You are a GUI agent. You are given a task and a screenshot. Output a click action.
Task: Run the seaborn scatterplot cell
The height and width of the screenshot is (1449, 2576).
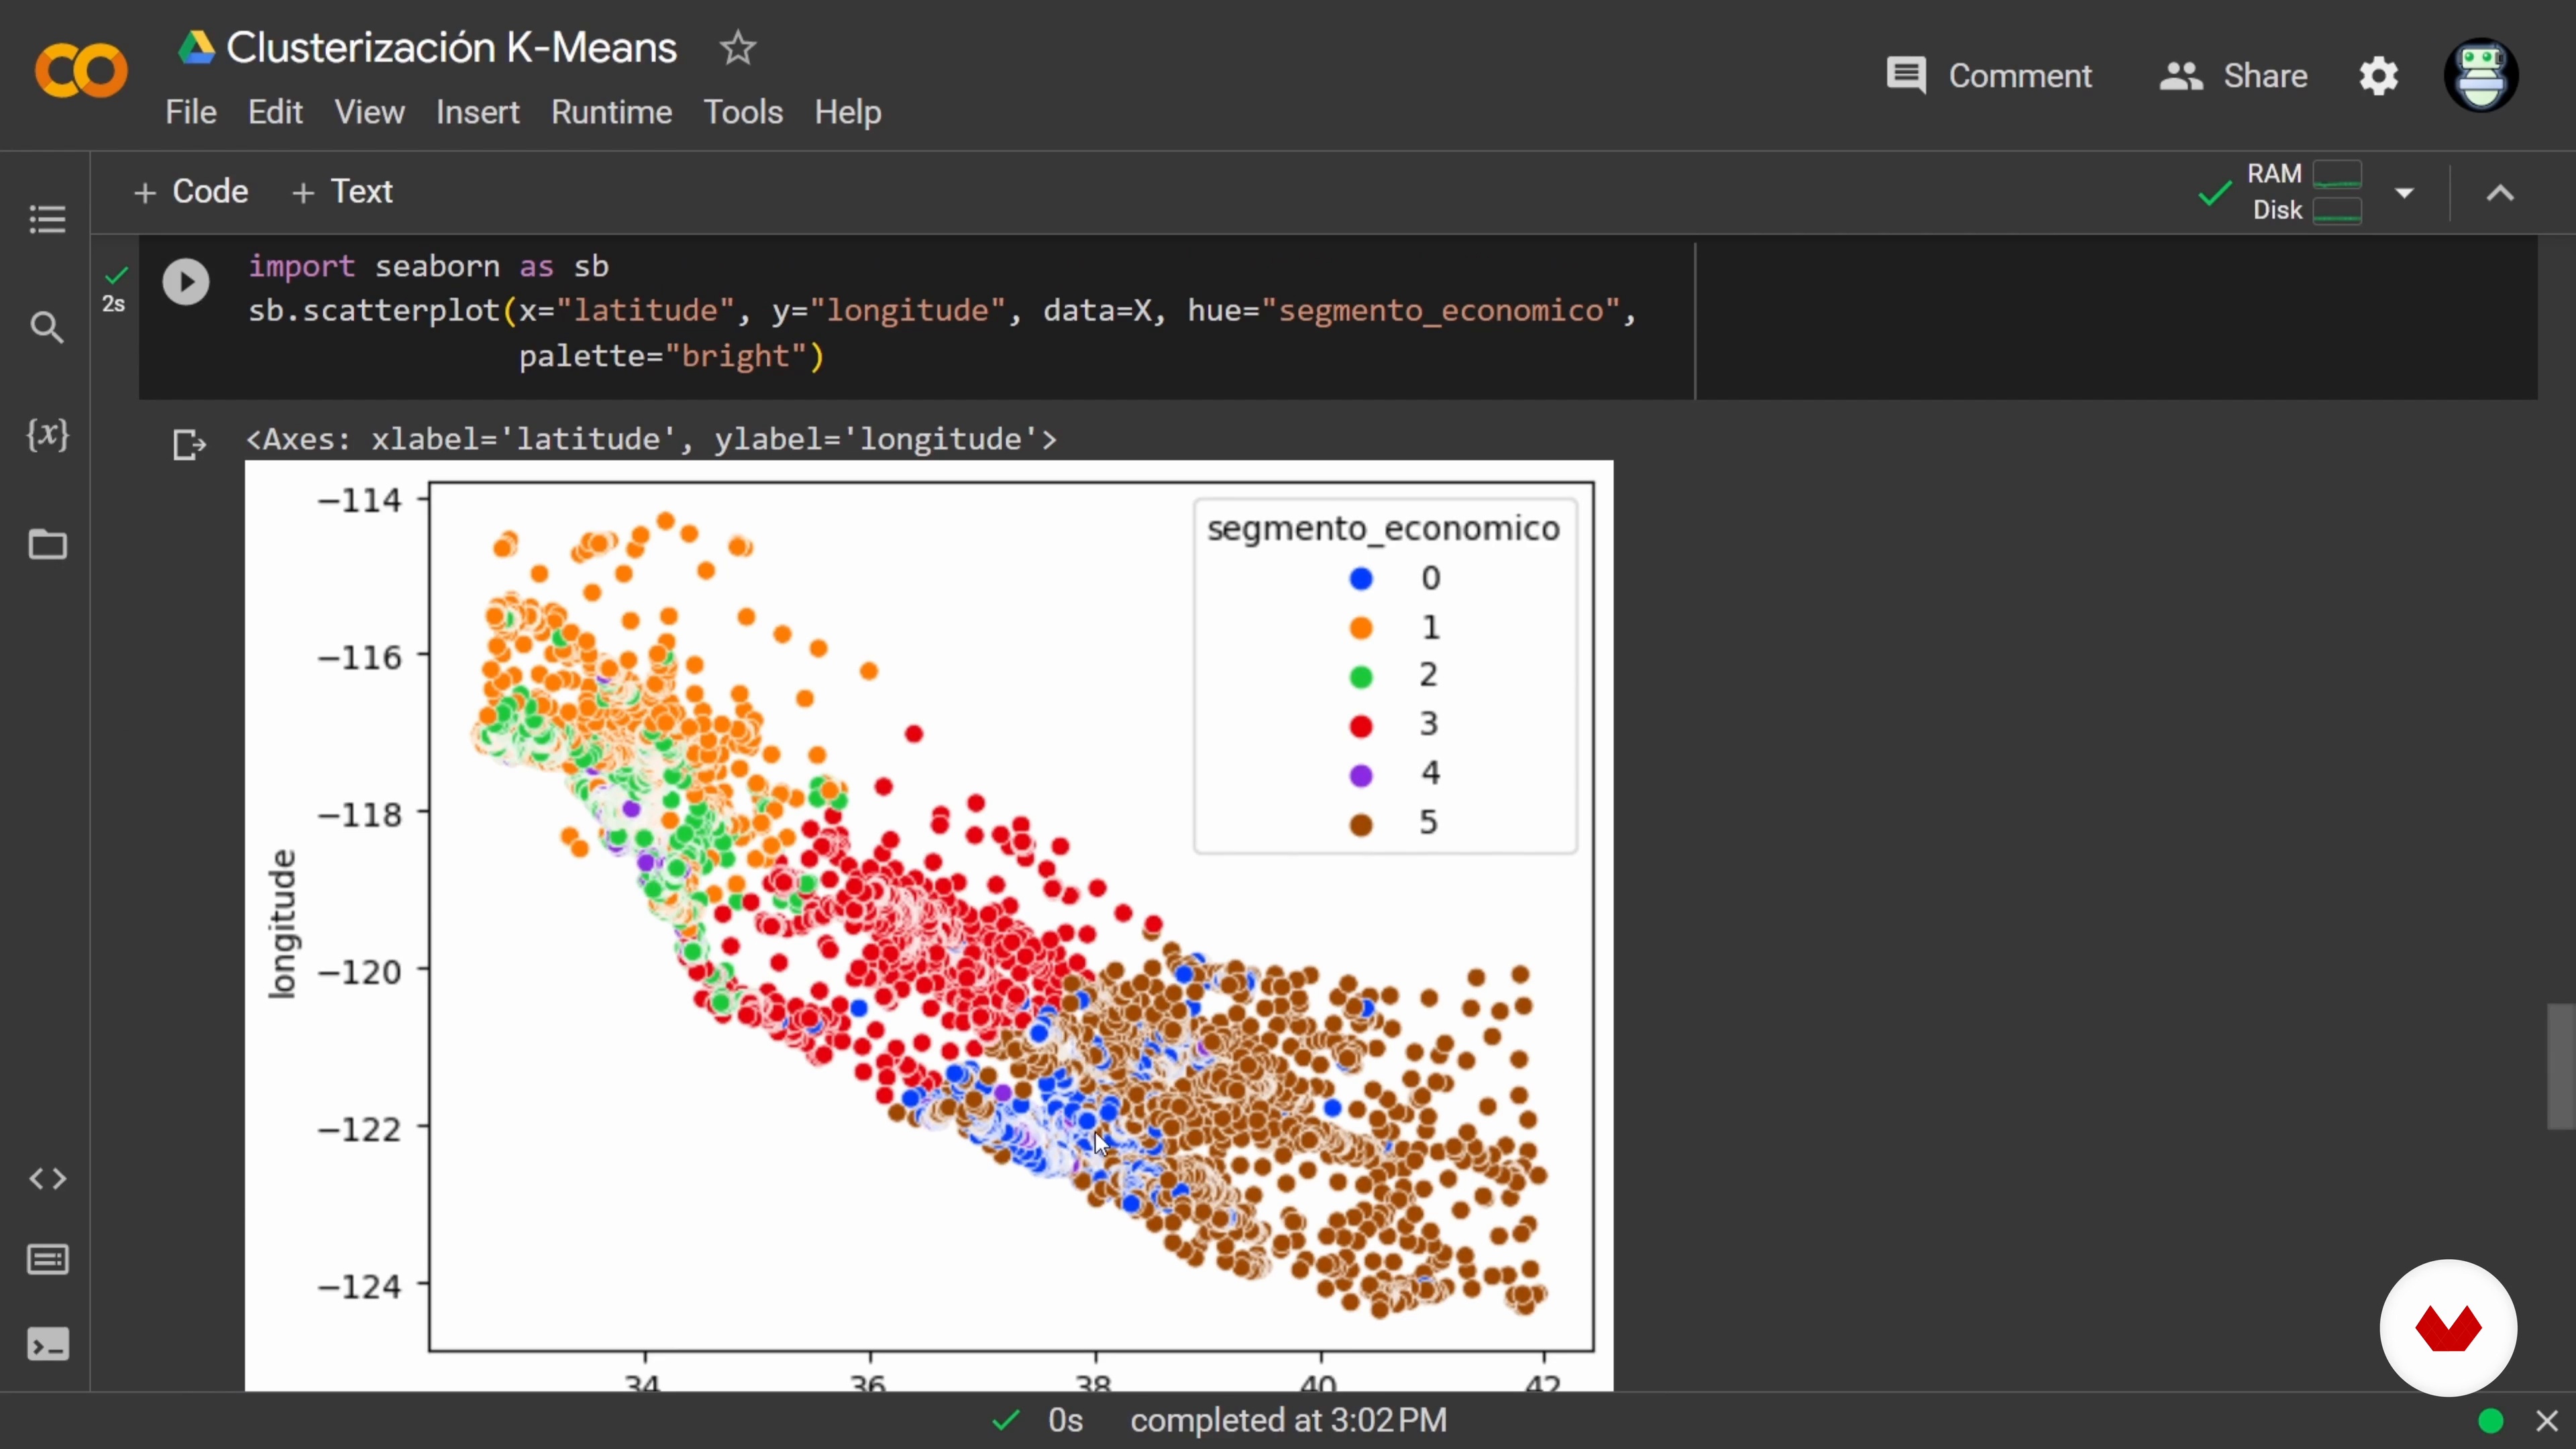[186, 282]
